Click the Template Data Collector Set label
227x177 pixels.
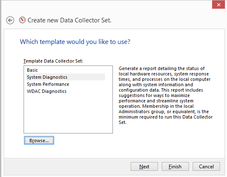(53, 61)
